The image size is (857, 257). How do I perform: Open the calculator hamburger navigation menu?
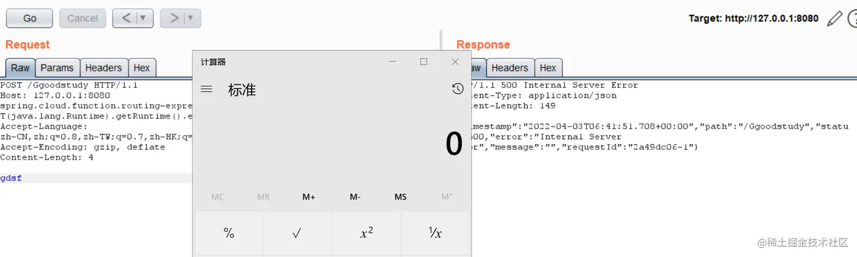click(207, 89)
